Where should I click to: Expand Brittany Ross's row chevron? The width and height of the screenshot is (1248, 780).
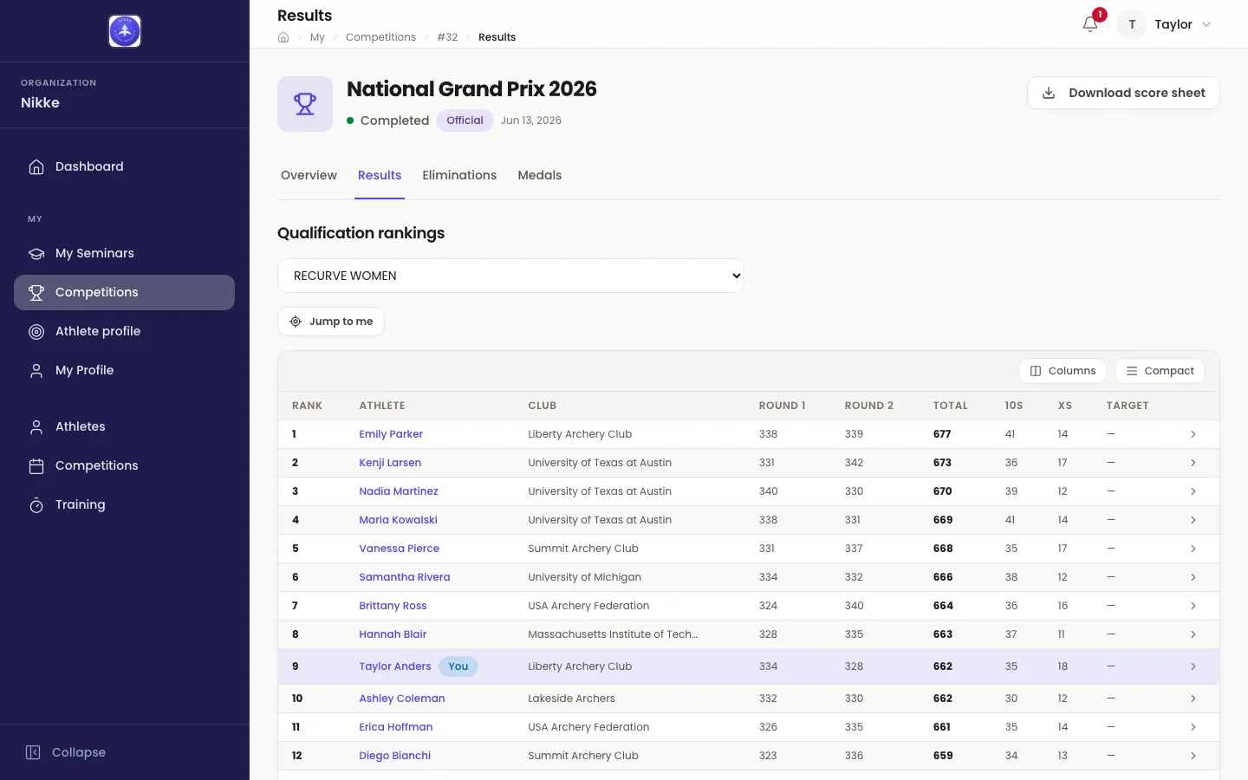[1193, 606]
